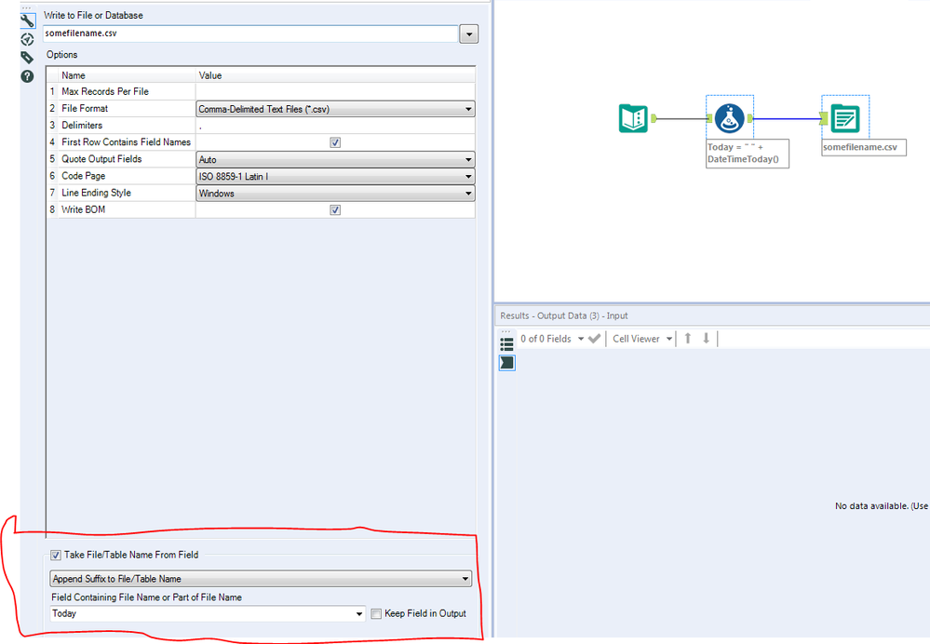Select the File Format row label
930x644 pixels.
(85, 109)
